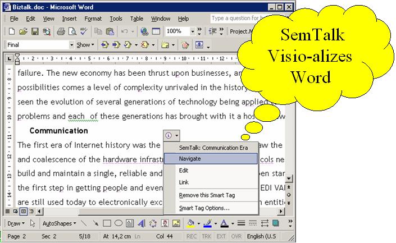Print the document using the printer icon
Viewport: 396px width, 243px height.
(61, 31)
